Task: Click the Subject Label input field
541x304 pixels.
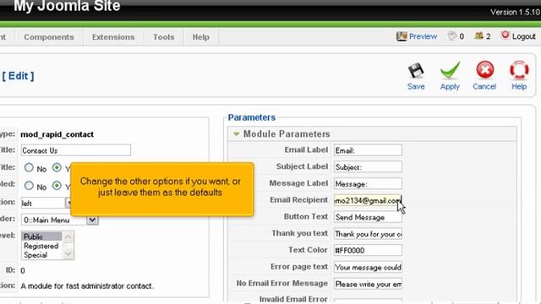Action: coord(368,167)
